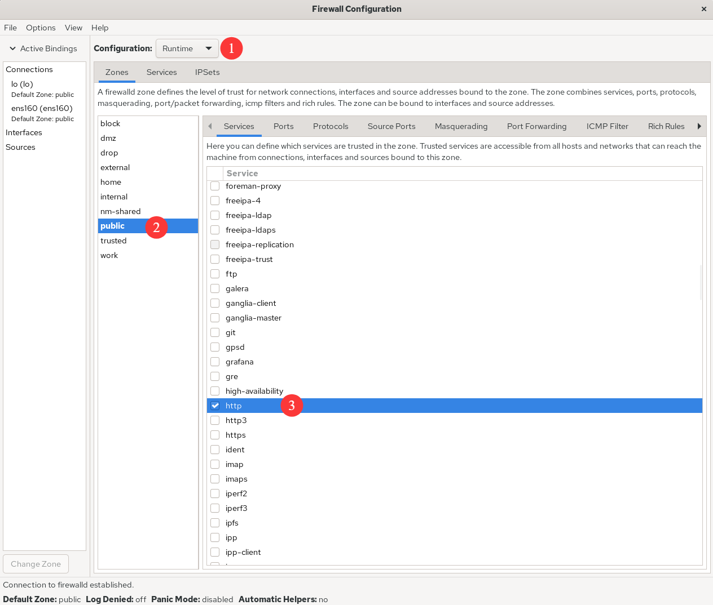The height and width of the screenshot is (605, 713).
Task: Open the Rich Rules tab
Action: [666, 126]
